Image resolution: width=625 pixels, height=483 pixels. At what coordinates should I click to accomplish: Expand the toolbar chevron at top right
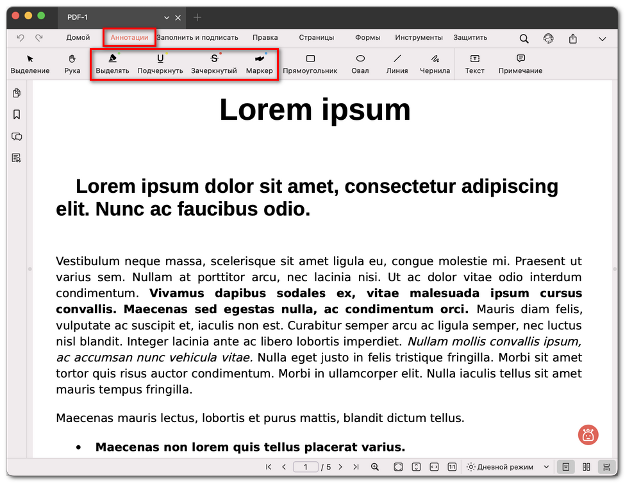pyautogui.click(x=603, y=38)
